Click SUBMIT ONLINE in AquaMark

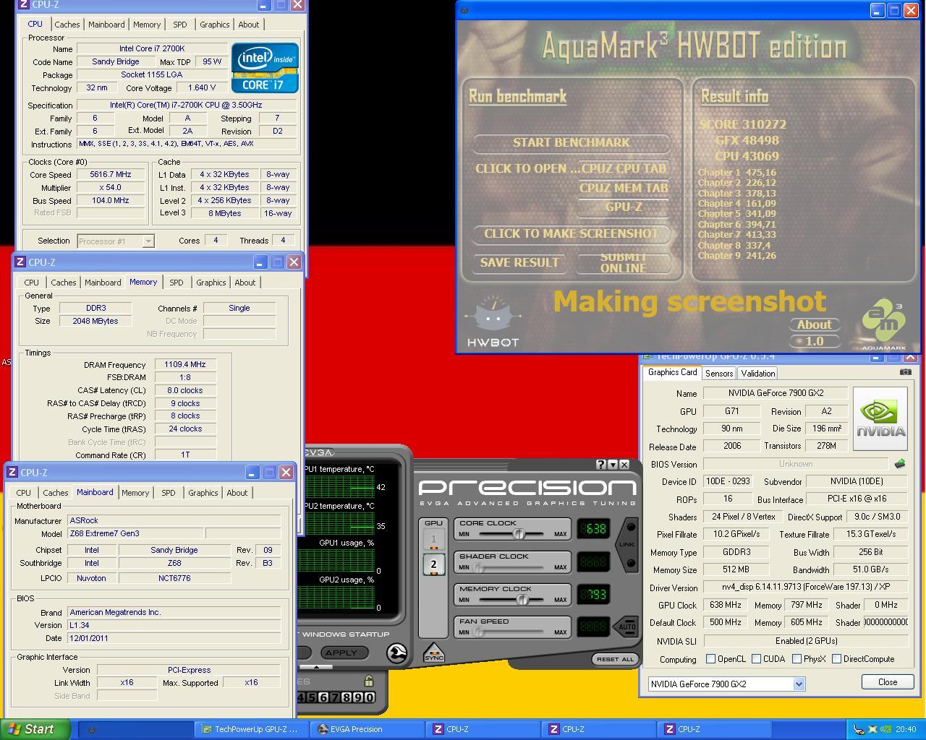624,263
